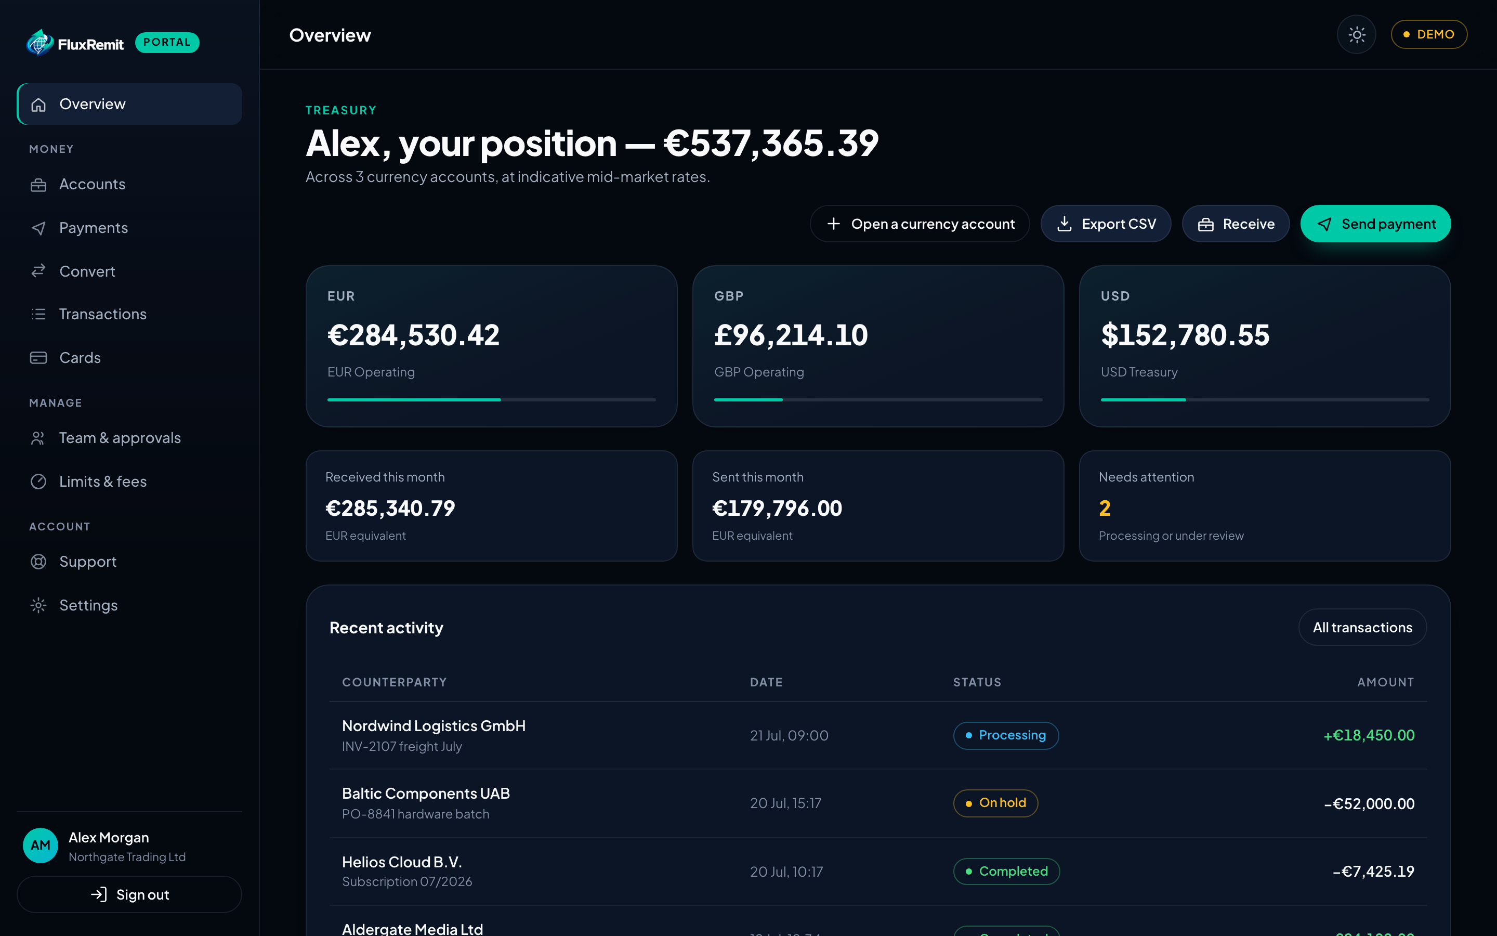1497x936 pixels.
Task: Click the Completed status pill for Helios
Action: tap(1006, 872)
